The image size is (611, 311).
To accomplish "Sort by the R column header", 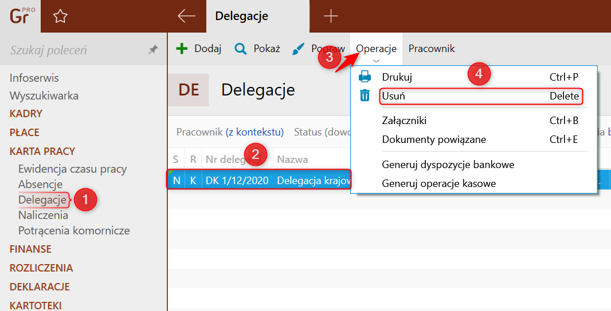I will pos(193,160).
